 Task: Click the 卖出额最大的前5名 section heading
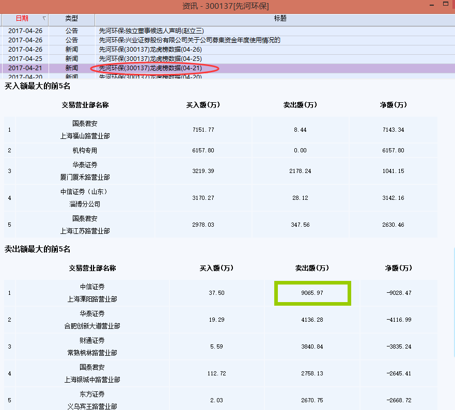point(37,249)
